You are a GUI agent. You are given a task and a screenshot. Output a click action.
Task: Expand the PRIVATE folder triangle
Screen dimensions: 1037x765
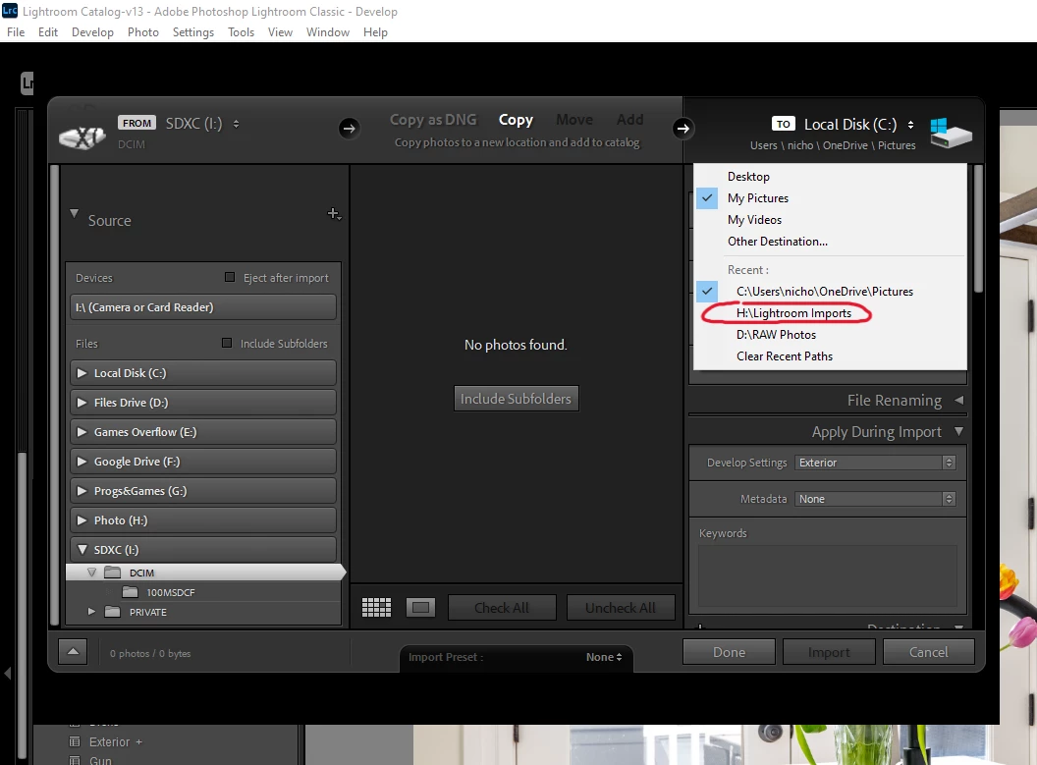[x=92, y=612]
